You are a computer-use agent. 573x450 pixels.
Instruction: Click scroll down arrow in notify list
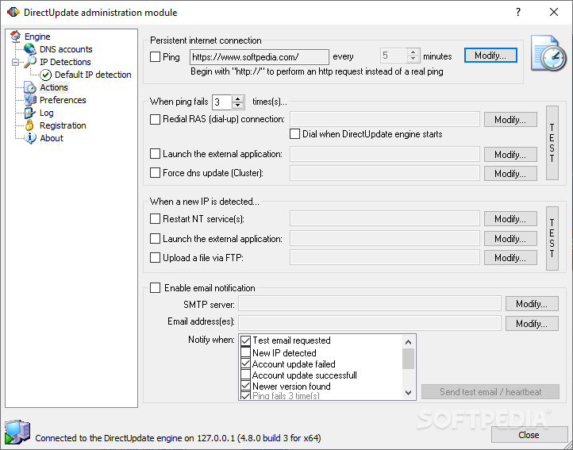tap(408, 393)
